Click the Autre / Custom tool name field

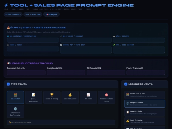[x=61, y=122]
